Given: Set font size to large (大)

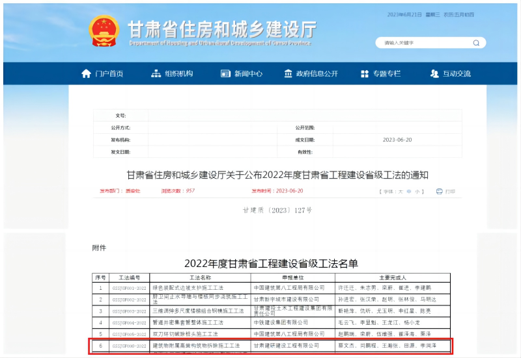Looking at the screenshot, I should 401,192.
